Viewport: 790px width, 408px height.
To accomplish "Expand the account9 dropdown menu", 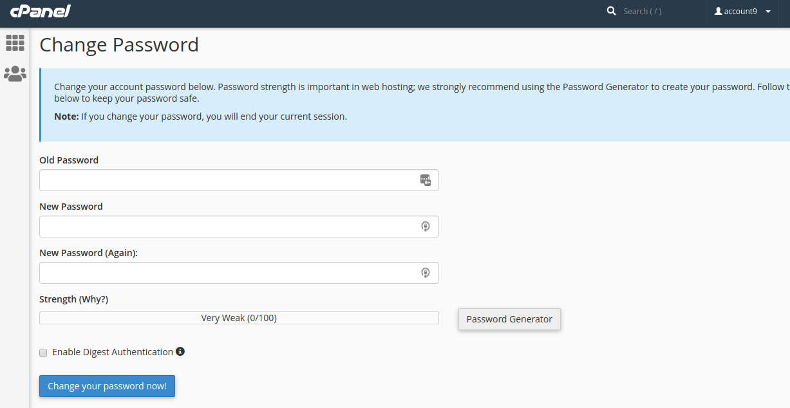I will tap(767, 11).
